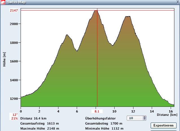
Task: Click the Distanz [km] horizontal axis label
Action: click(167, 115)
